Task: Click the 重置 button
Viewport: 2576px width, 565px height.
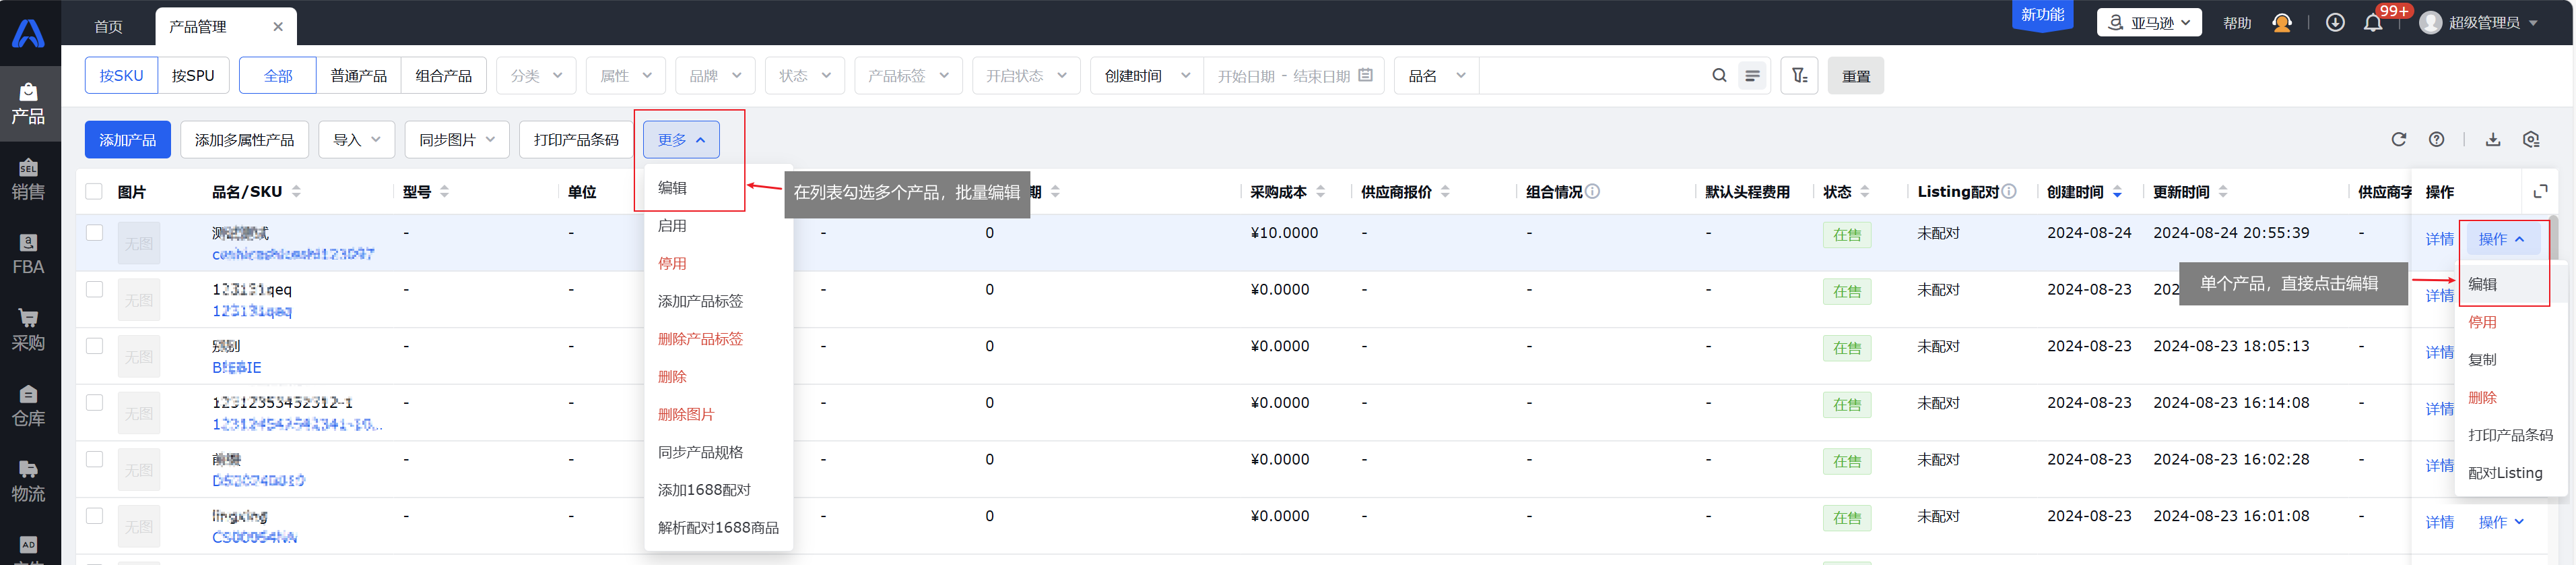Action: 1855,75
